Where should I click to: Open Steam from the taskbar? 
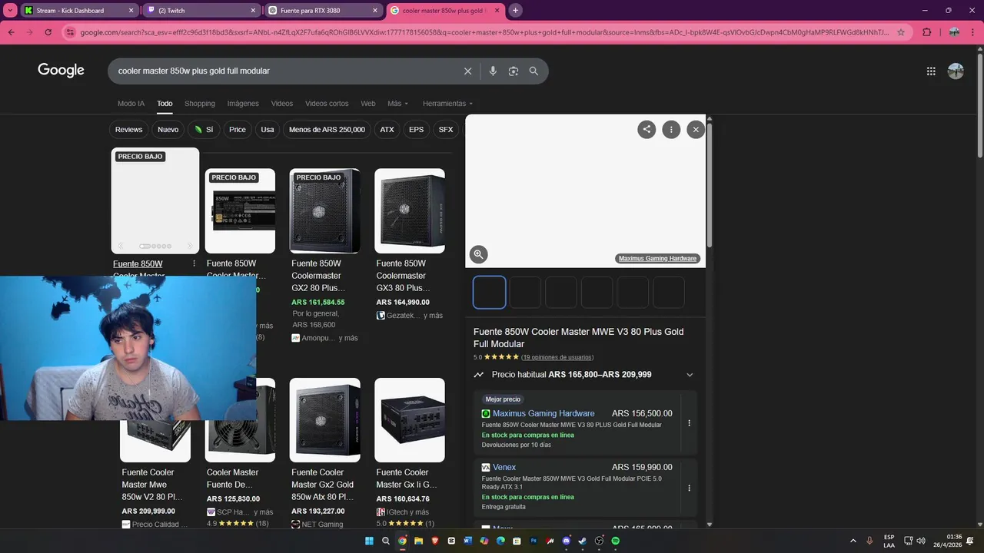583,541
